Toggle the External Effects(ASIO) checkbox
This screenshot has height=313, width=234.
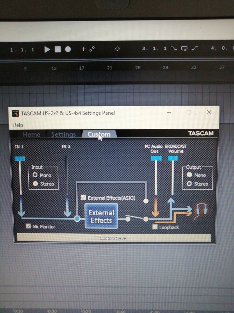(x=83, y=198)
